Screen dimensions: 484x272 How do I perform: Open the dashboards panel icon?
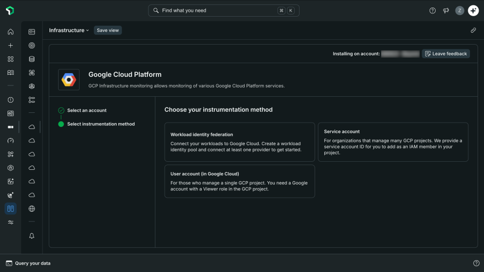coord(11,113)
